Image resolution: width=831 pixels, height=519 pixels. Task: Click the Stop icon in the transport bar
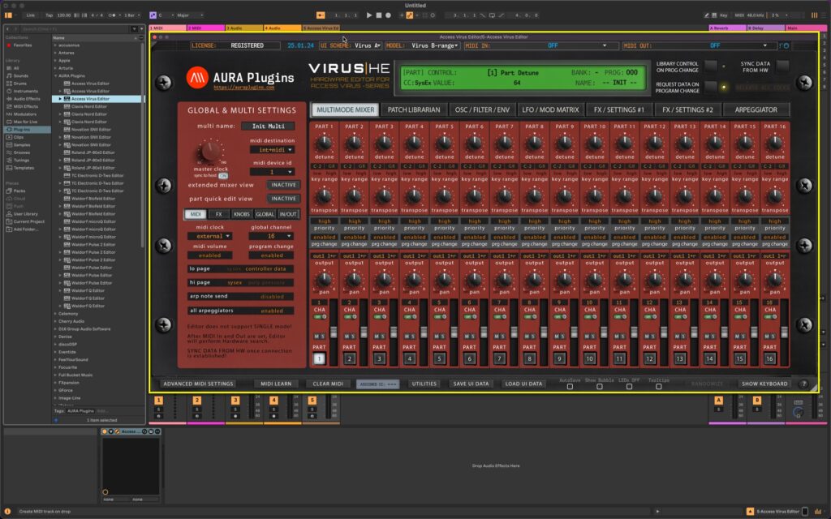(x=379, y=15)
